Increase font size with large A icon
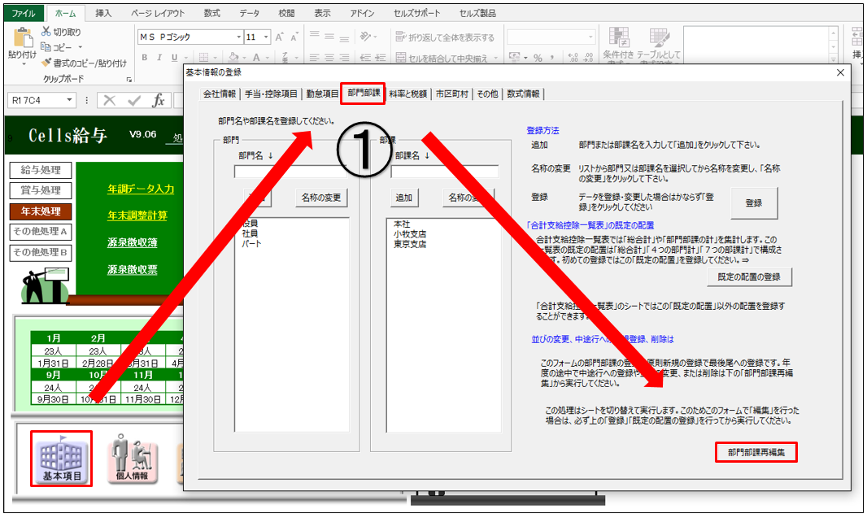The height and width of the screenshot is (518, 867). (279, 37)
